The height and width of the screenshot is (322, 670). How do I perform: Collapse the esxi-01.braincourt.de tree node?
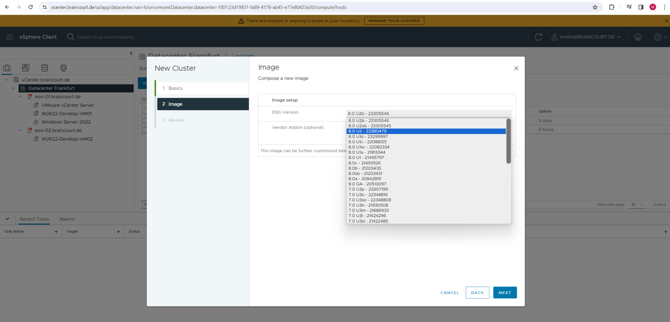click(x=20, y=97)
